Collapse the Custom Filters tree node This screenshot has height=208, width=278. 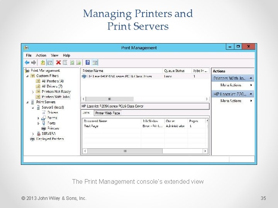click(x=27, y=76)
